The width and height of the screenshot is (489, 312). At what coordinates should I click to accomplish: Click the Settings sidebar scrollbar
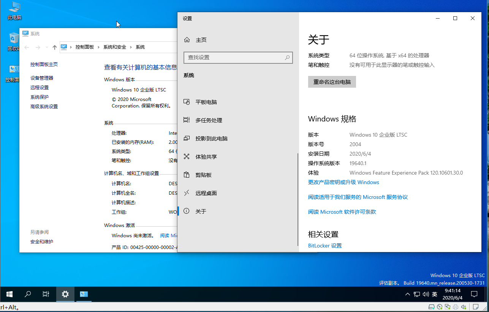click(x=298, y=200)
